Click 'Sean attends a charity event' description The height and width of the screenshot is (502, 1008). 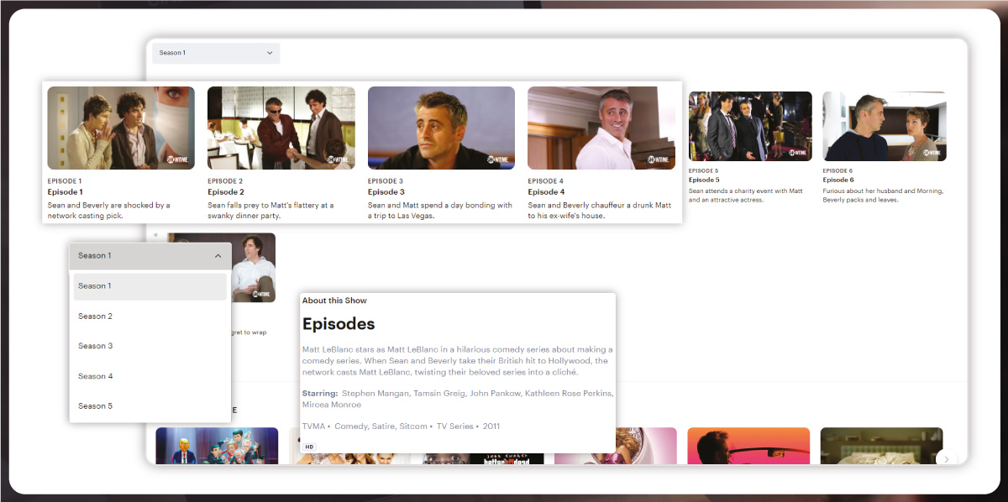tap(746, 196)
